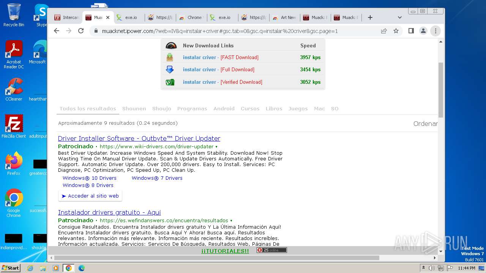Image resolution: width=486 pixels, height=273 pixels.
Task: Open Internet Explorer from taskbar
Action: pos(30,268)
